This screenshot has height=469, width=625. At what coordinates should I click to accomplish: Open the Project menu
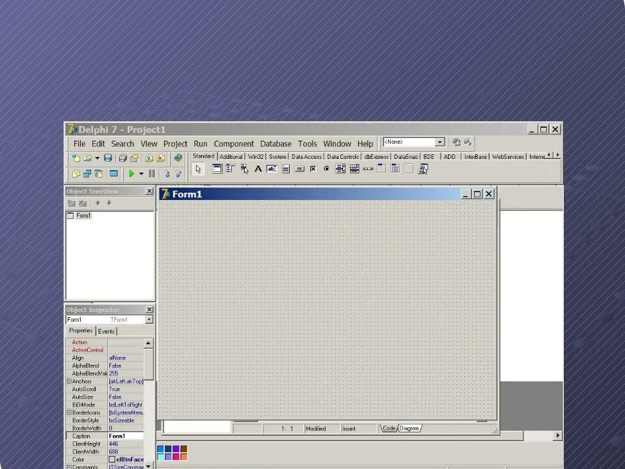click(x=175, y=143)
